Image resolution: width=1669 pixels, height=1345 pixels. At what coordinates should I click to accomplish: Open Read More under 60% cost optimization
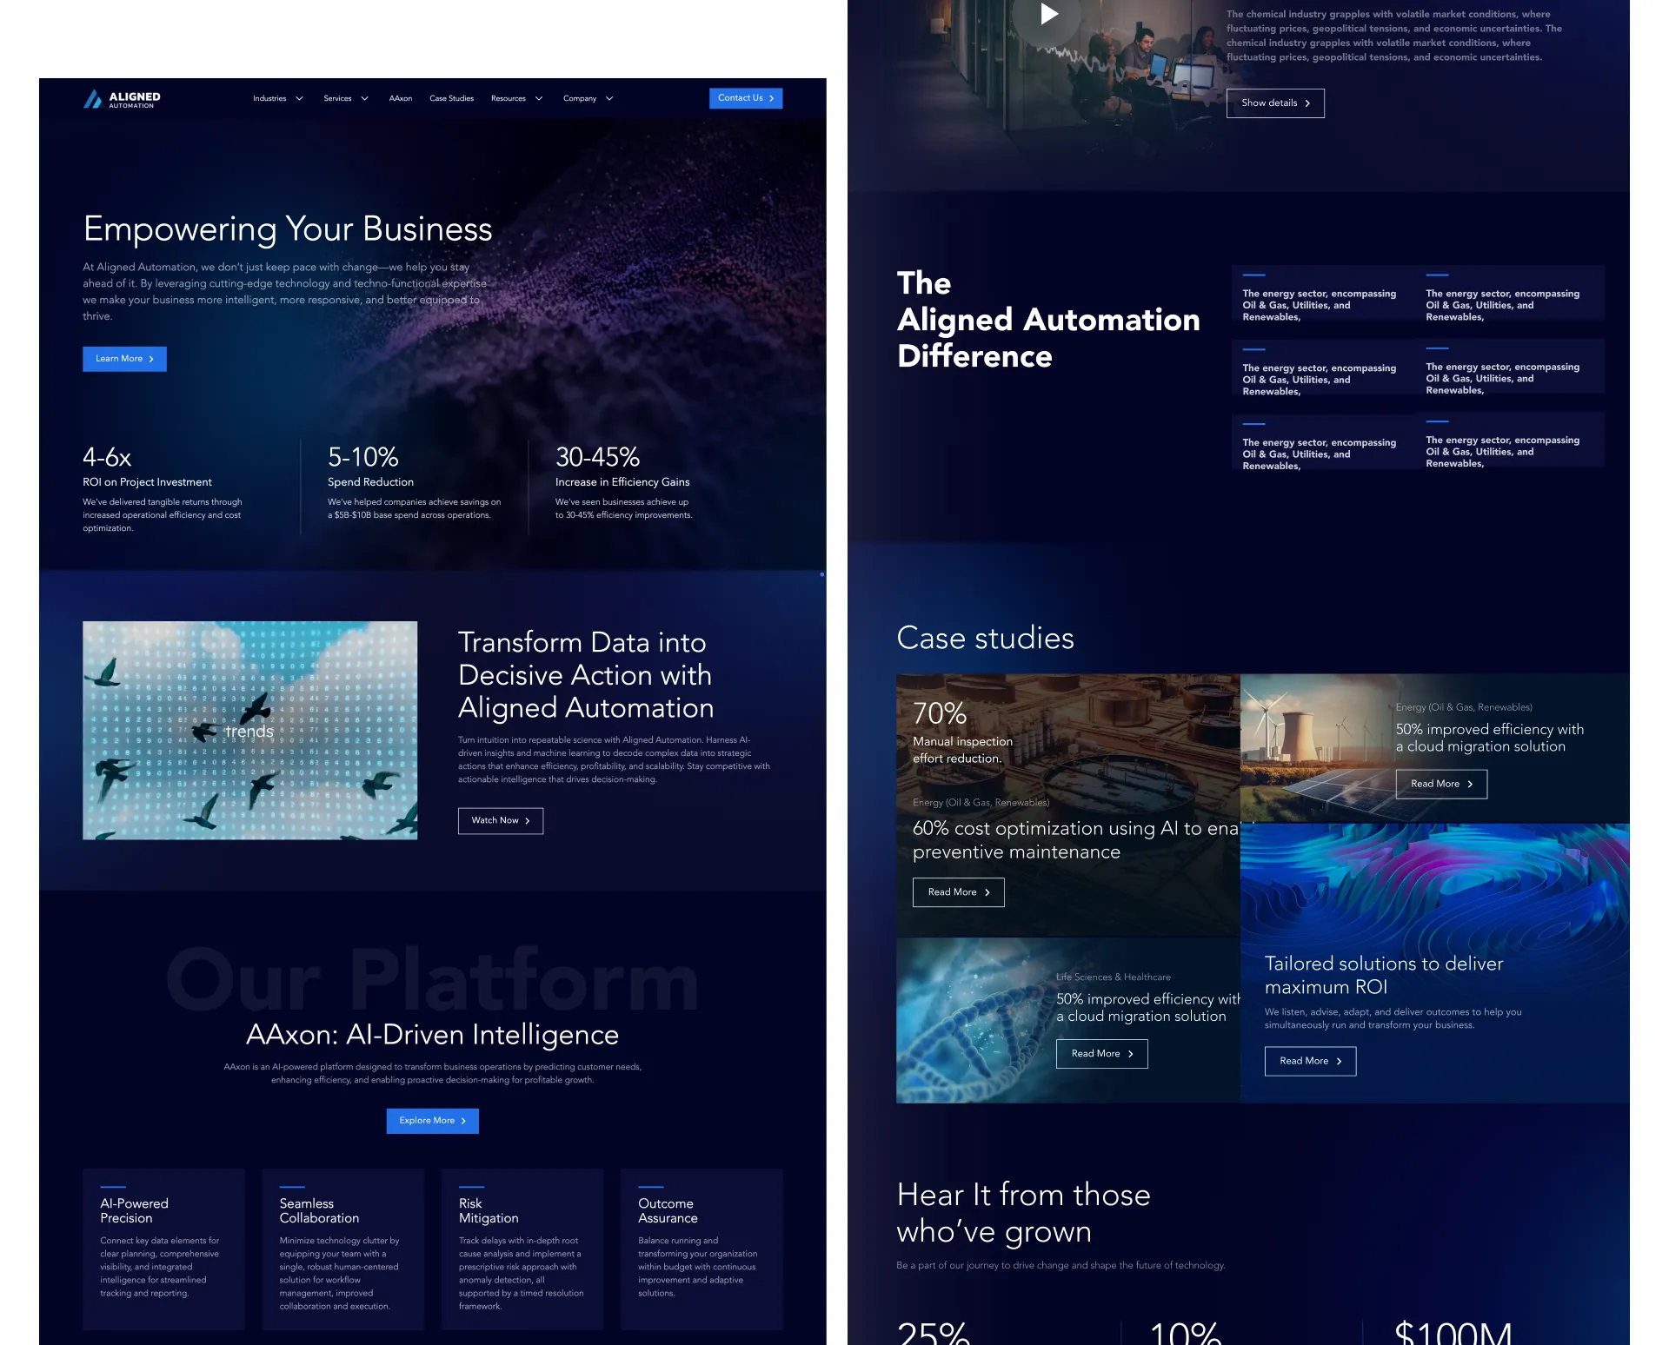[958, 892]
